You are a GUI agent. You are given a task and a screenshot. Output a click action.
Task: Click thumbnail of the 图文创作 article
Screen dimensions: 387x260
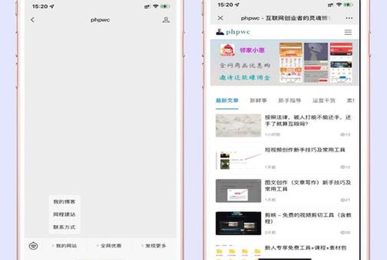[238, 191]
